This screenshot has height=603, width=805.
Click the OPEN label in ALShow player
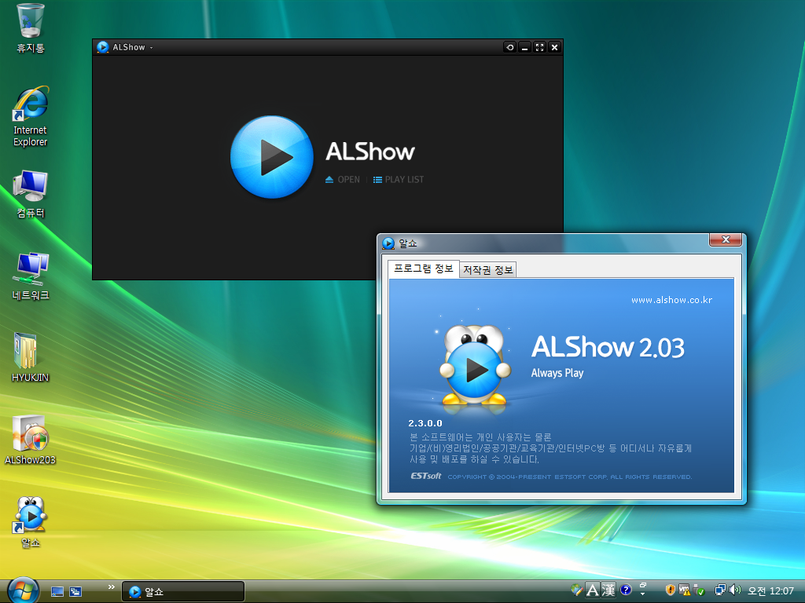[348, 180]
